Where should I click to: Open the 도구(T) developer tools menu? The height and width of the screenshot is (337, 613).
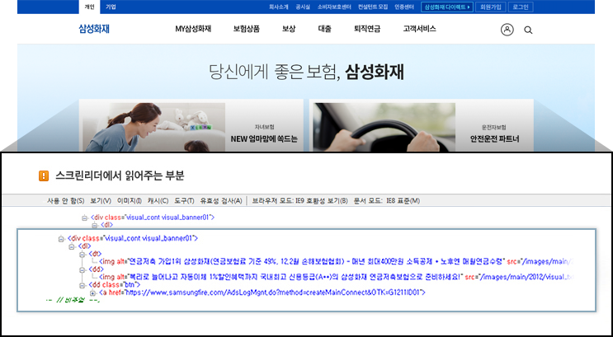tap(184, 201)
